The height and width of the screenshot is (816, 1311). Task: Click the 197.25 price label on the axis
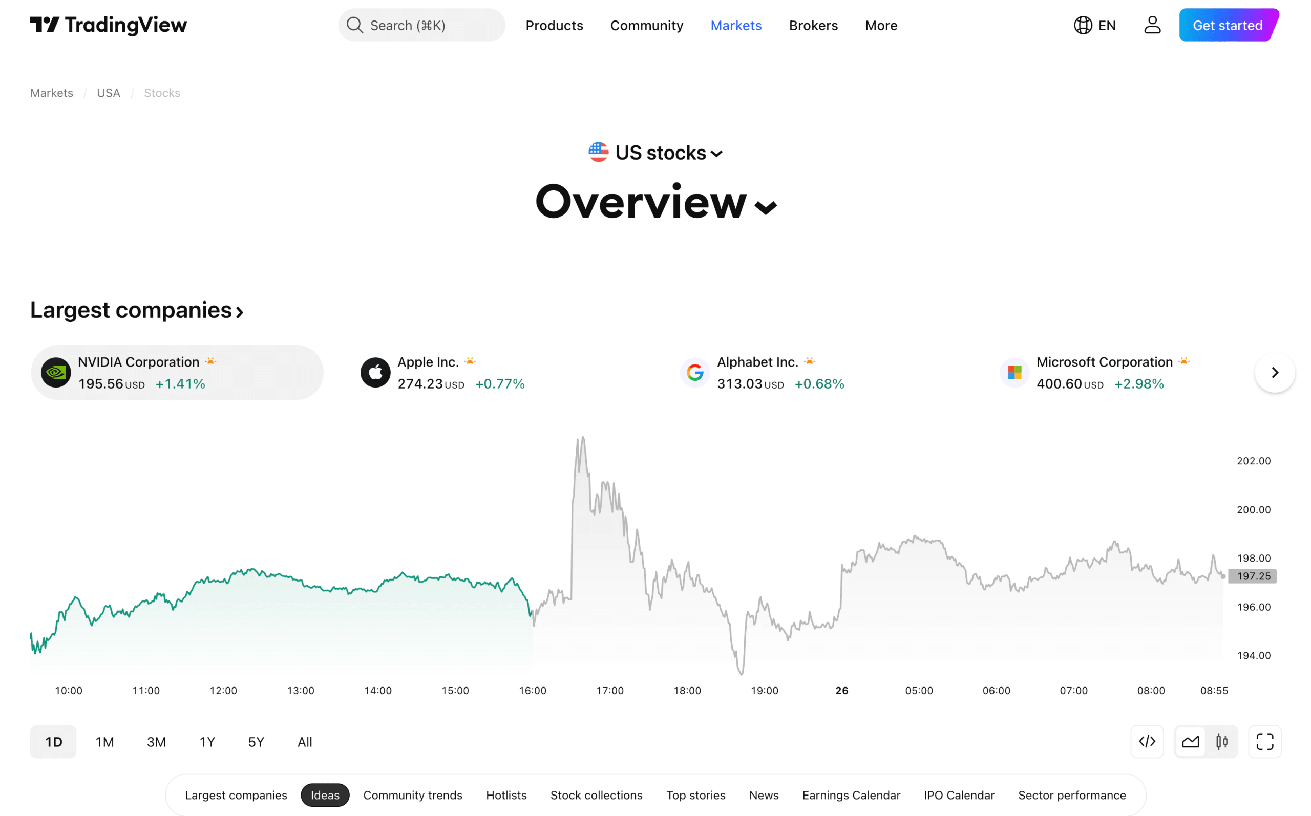[1252, 576]
